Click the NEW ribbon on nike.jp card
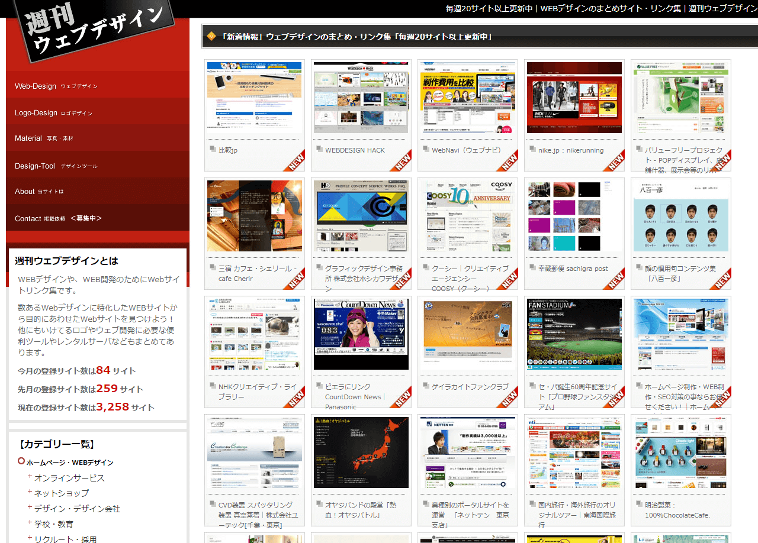 coord(614,161)
